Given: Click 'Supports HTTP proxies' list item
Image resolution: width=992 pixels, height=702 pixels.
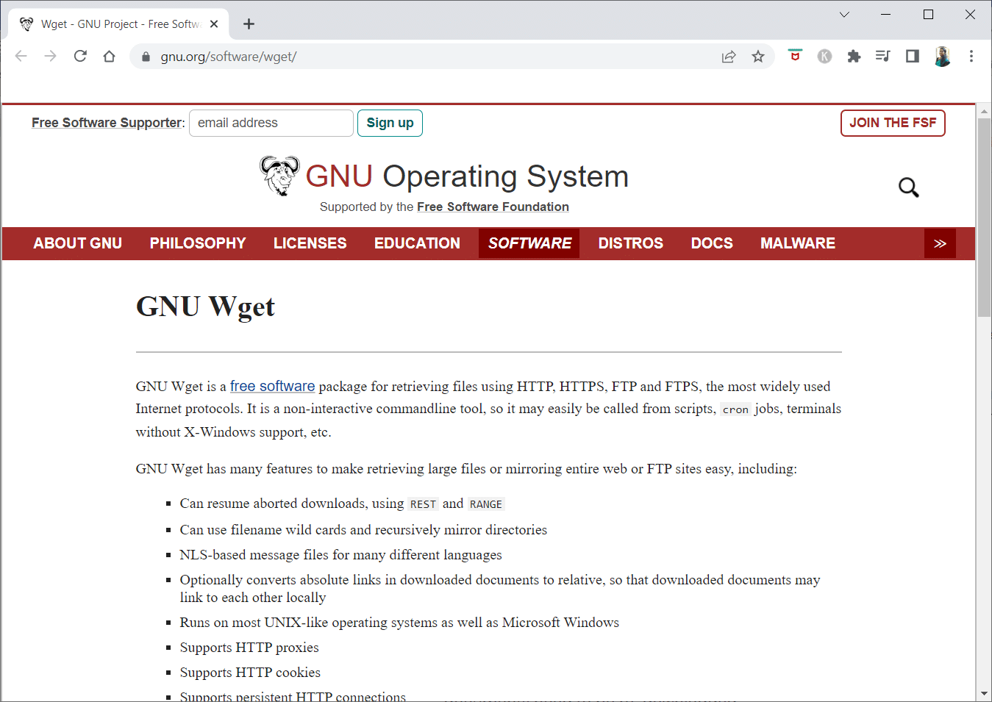Looking at the screenshot, I should (x=249, y=648).
